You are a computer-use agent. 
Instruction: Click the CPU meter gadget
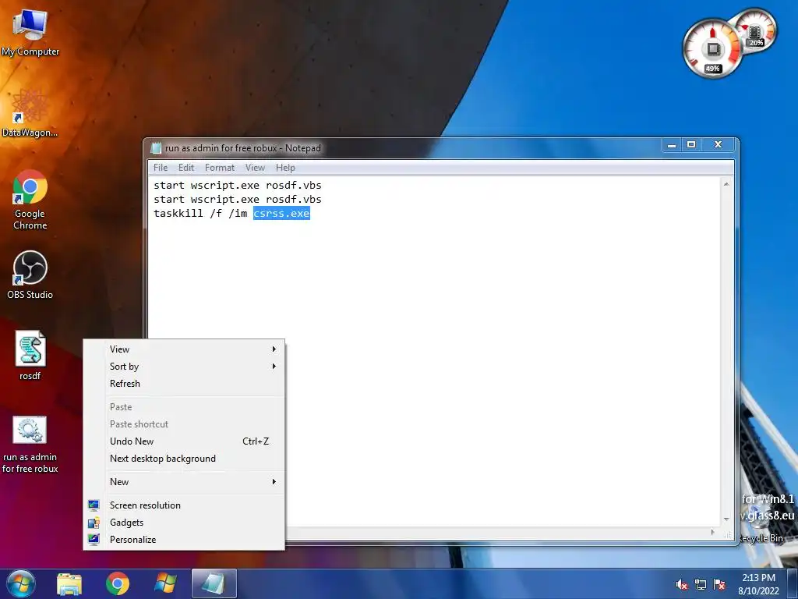(712, 49)
